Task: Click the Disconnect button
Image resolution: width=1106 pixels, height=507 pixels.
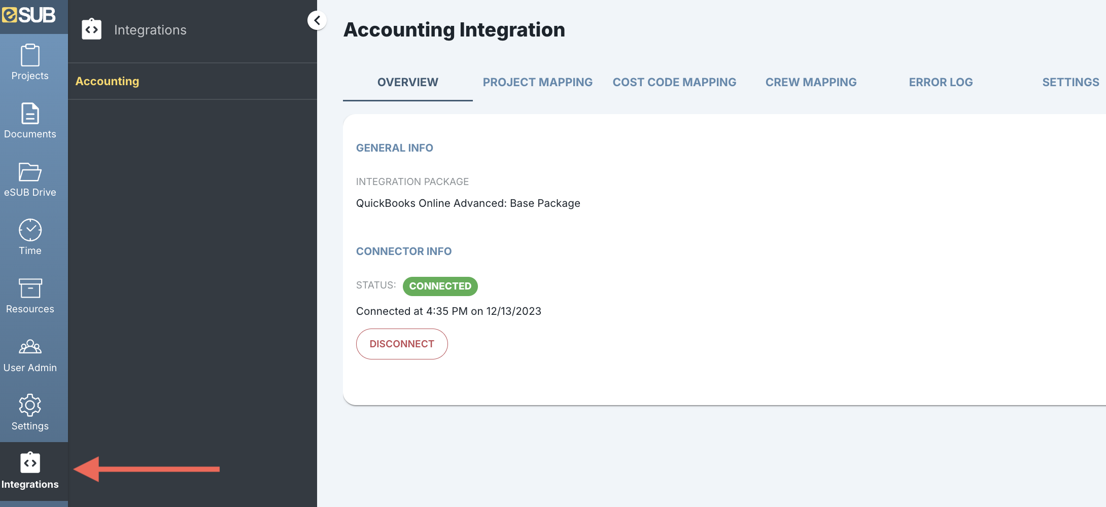Action: click(402, 344)
